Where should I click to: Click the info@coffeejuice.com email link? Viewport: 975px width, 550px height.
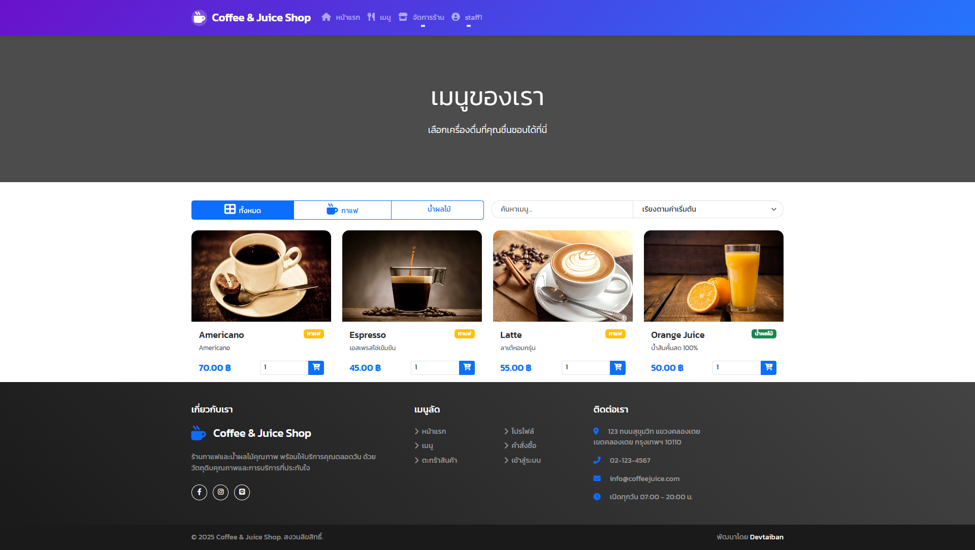(645, 478)
